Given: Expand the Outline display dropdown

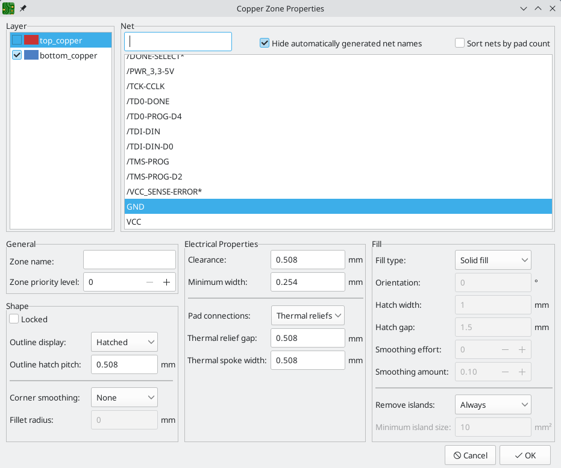Looking at the screenshot, I should 124,342.
